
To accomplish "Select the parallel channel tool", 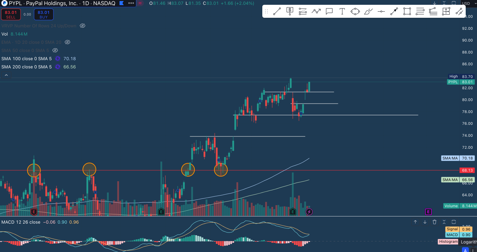I will coord(459,12).
